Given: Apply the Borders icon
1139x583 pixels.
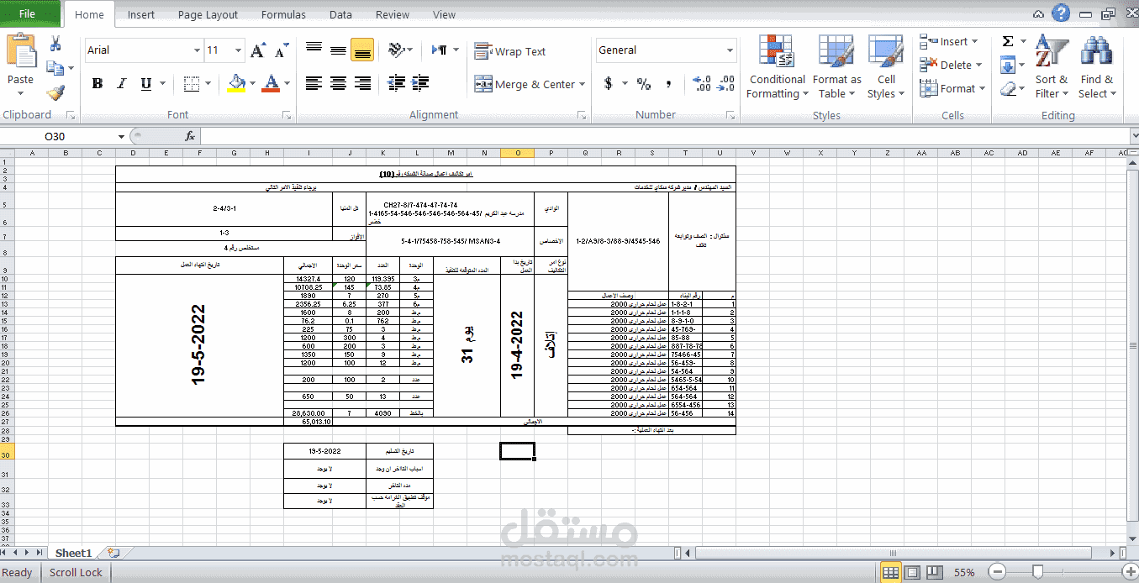Looking at the screenshot, I should [192, 83].
